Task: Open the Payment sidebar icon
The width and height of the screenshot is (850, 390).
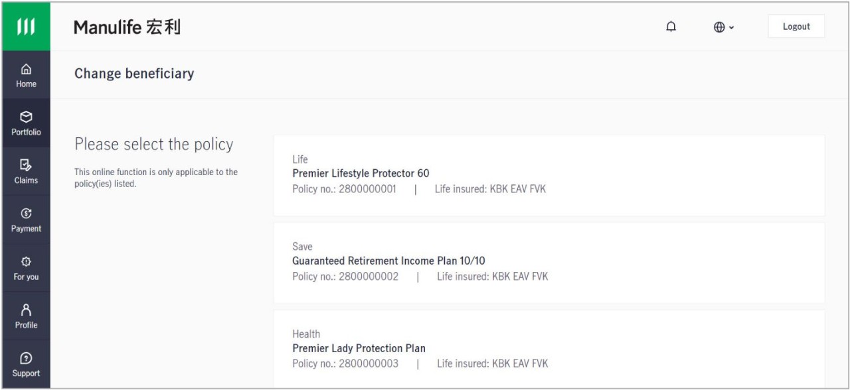Action: click(26, 220)
